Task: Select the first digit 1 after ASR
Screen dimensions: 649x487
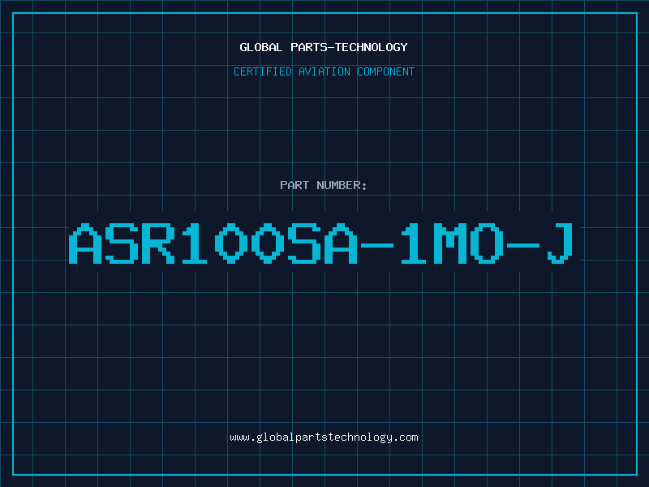Action: click(194, 243)
